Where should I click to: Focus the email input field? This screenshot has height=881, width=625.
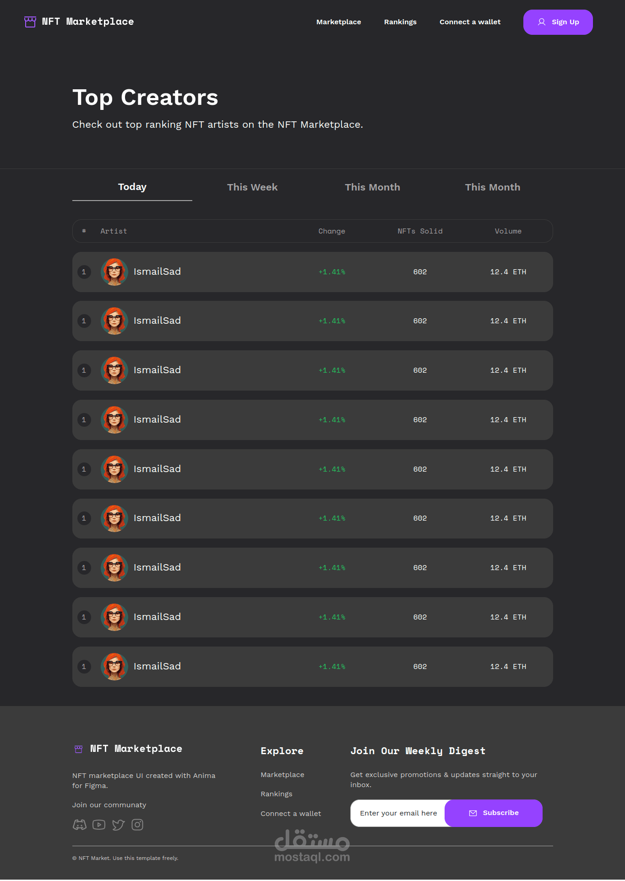[398, 813]
